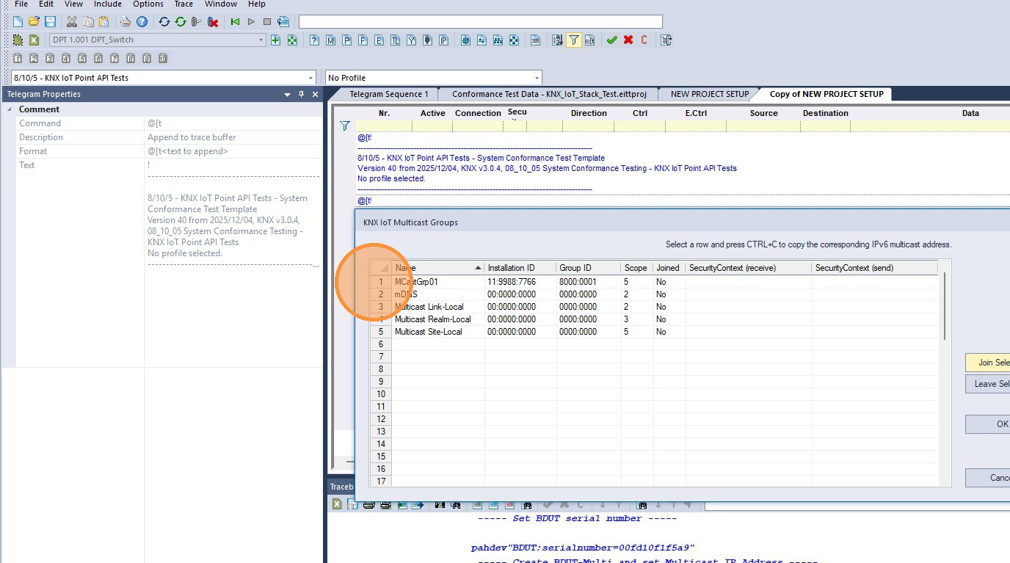The height and width of the screenshot is (563, 1010).
Task: Click the green checkmark toolbar icon
Action: click(x=611, y=40)
